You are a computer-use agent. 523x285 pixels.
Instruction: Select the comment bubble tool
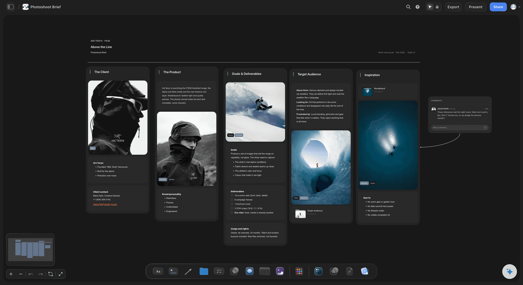pos(249,271)
